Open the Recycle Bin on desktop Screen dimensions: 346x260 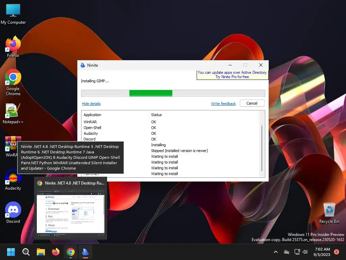(329, 213)
